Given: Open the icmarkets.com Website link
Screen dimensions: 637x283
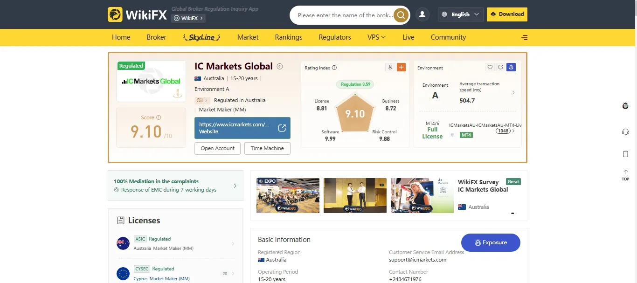Looking at the screenshot, I should click(242, 128).
